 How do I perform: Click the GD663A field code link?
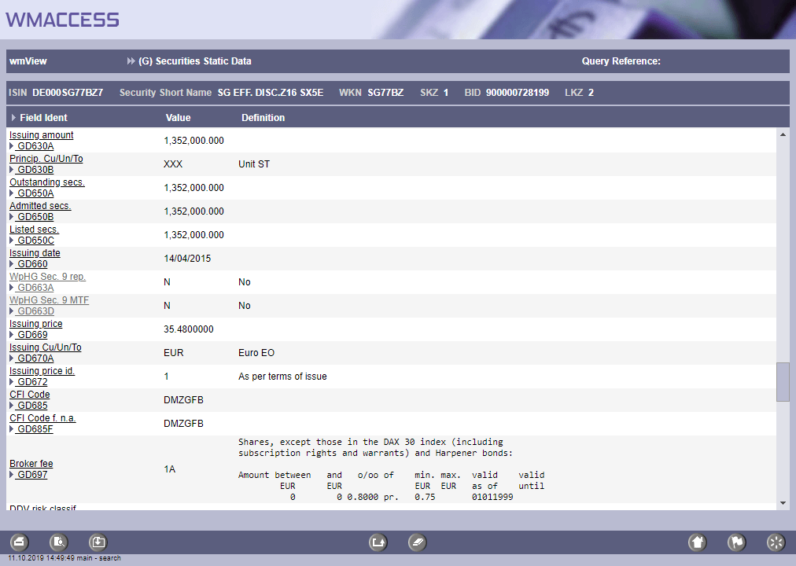(x=35, y=288)
